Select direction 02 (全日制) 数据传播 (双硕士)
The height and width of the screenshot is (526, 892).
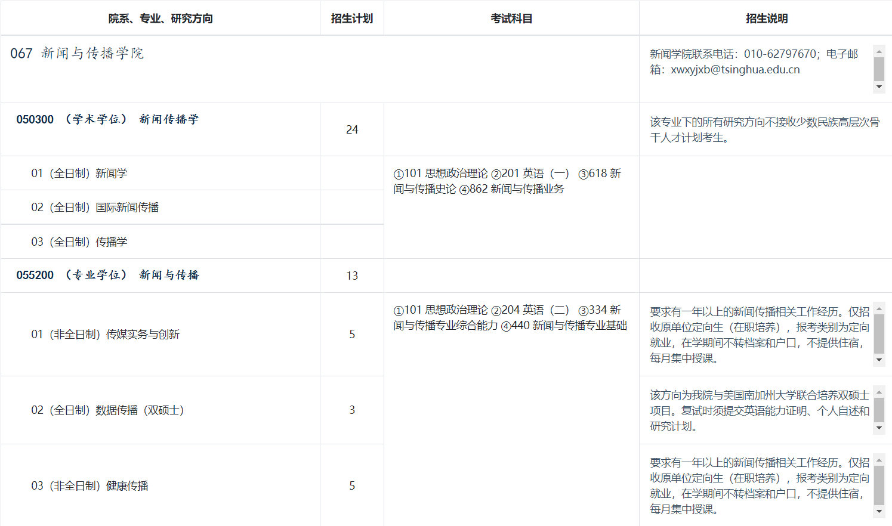107,410
